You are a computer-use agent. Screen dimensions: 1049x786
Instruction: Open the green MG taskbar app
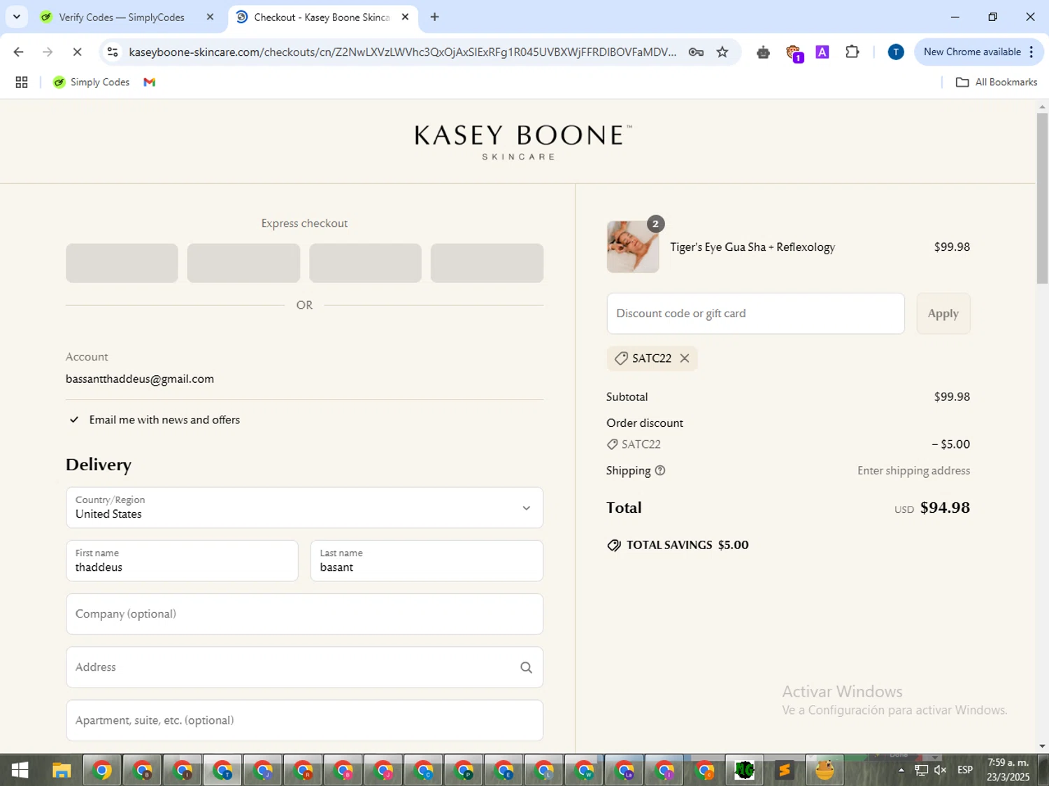coord(745,771)
